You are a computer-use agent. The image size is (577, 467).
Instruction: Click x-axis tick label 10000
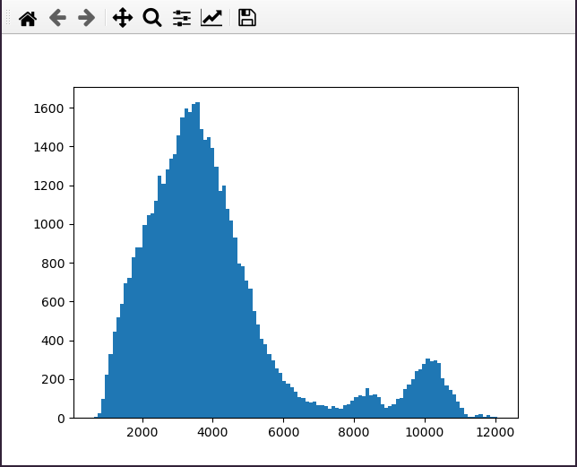point(425,432)
